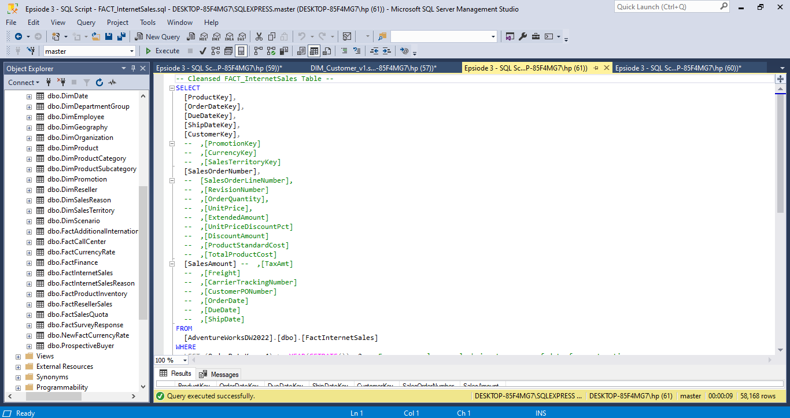Toggle IntelliSense Enabled button
Screen dimensions: 790x418
click(241, 51)
